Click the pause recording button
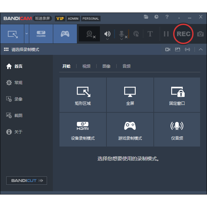Viewport: 207px width, 207px height. coord(166,34)
